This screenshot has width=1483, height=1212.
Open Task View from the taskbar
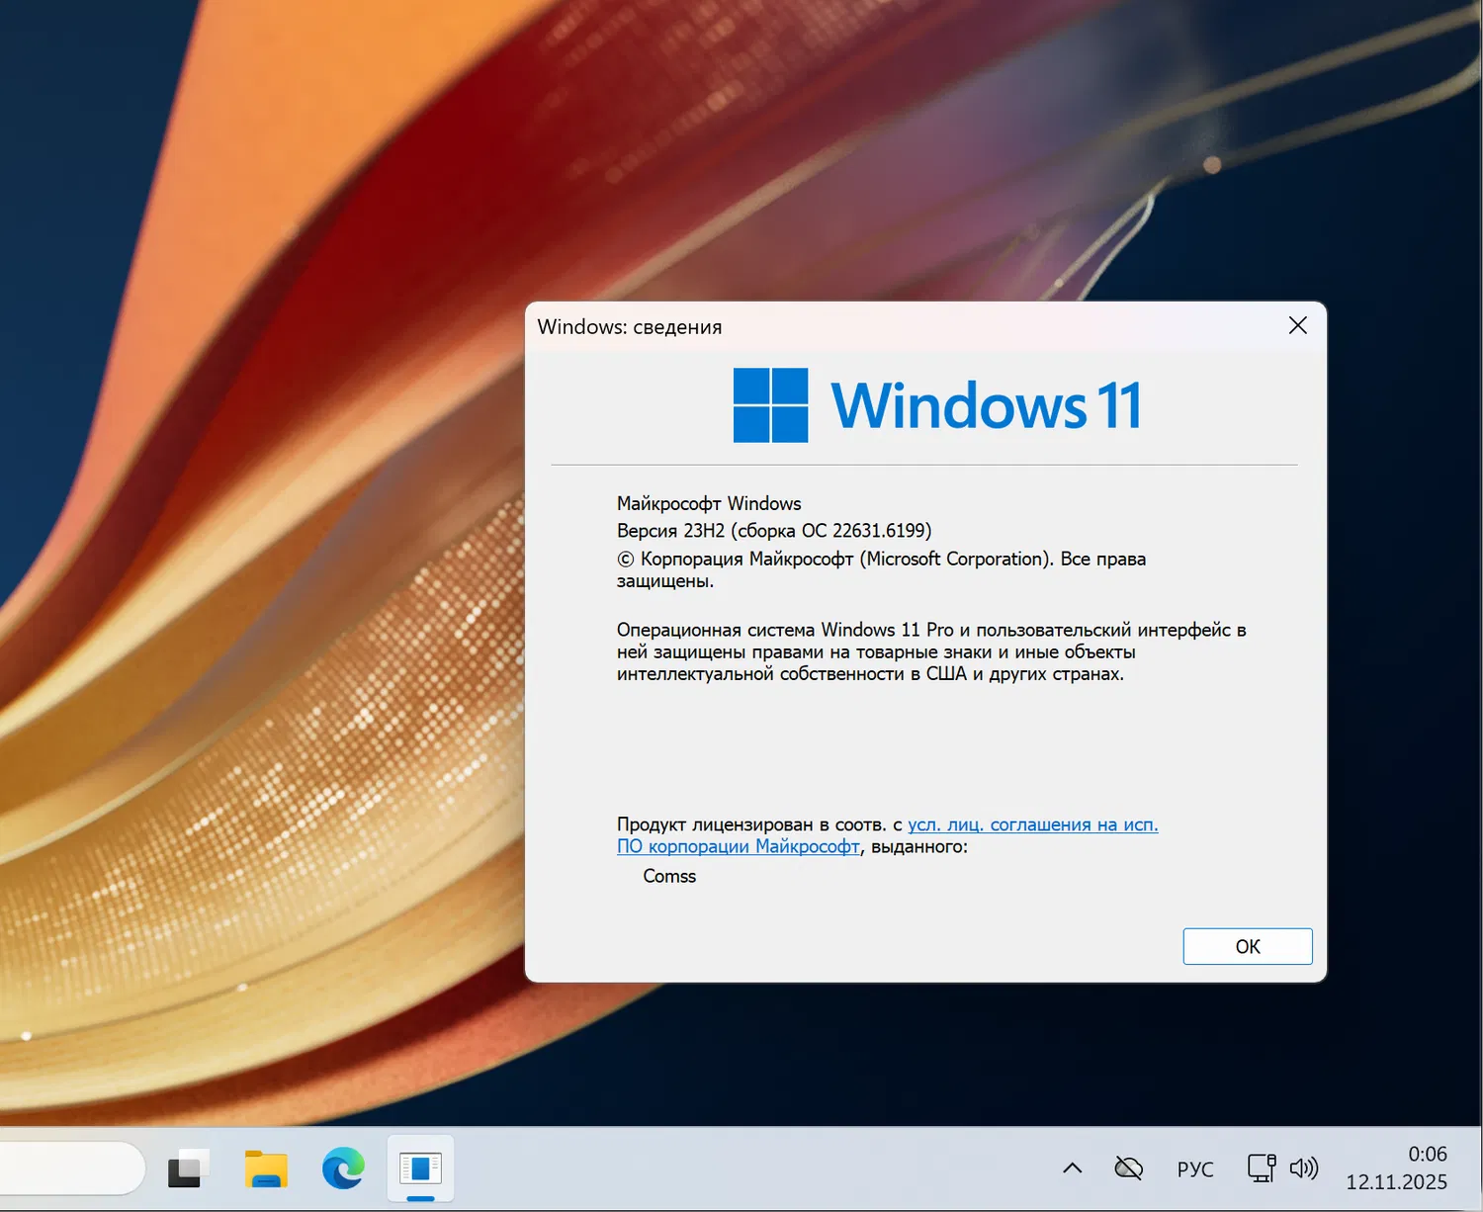[188, 1169]
